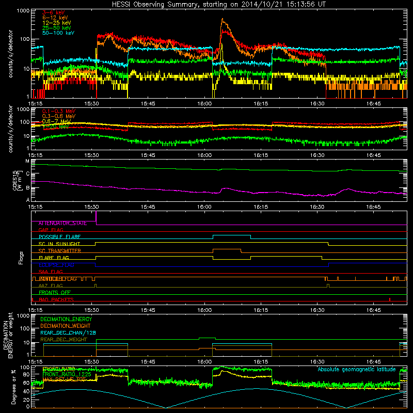Click GOES class 'A' axis tick label
Screen dimensions: 413x413
pyautogui.click(x=27, y=200)
